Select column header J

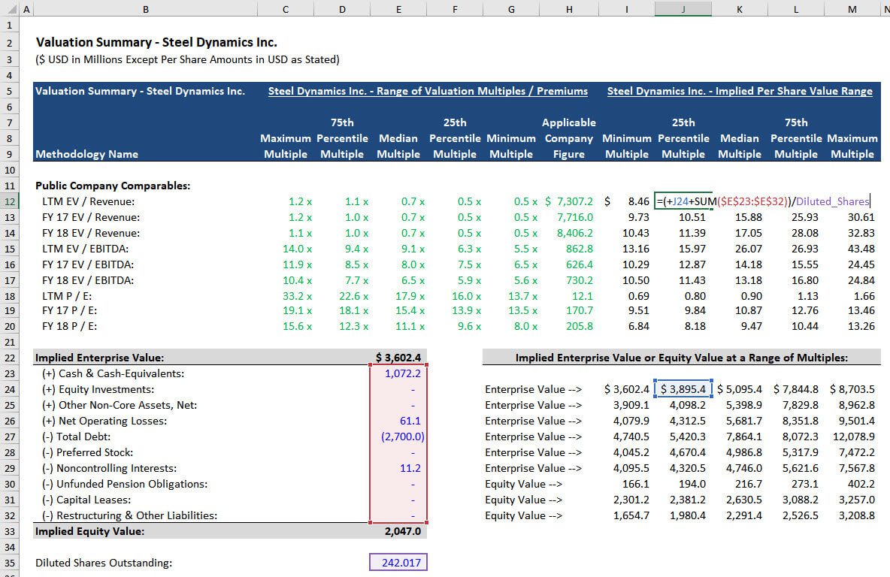pyautogui.click(x=683, y=9)
